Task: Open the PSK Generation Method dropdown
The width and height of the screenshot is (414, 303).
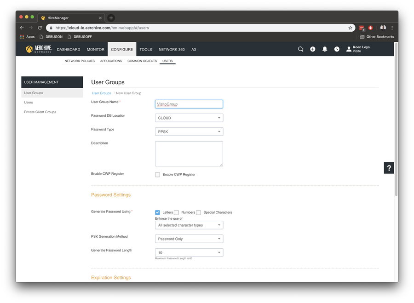Action: [x=189, y=239]
